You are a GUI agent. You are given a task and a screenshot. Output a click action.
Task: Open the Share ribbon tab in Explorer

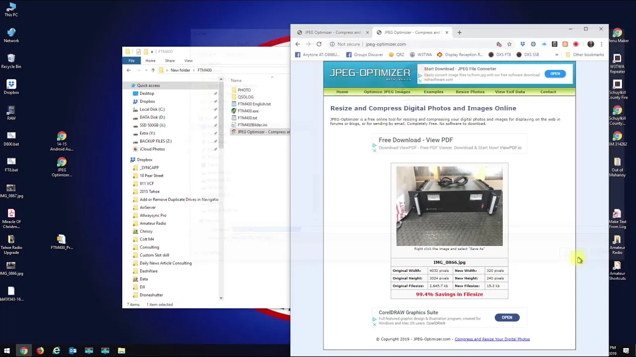[169, 60]
